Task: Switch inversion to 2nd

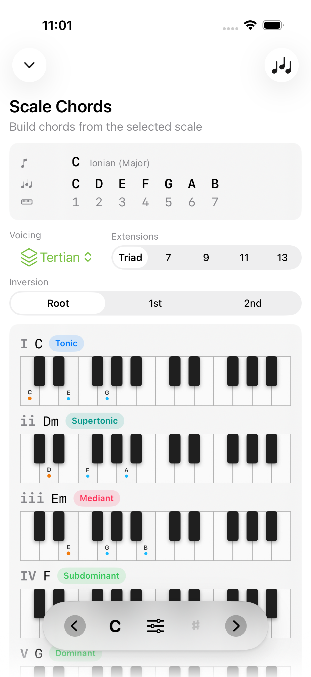Action: [253, 303]
